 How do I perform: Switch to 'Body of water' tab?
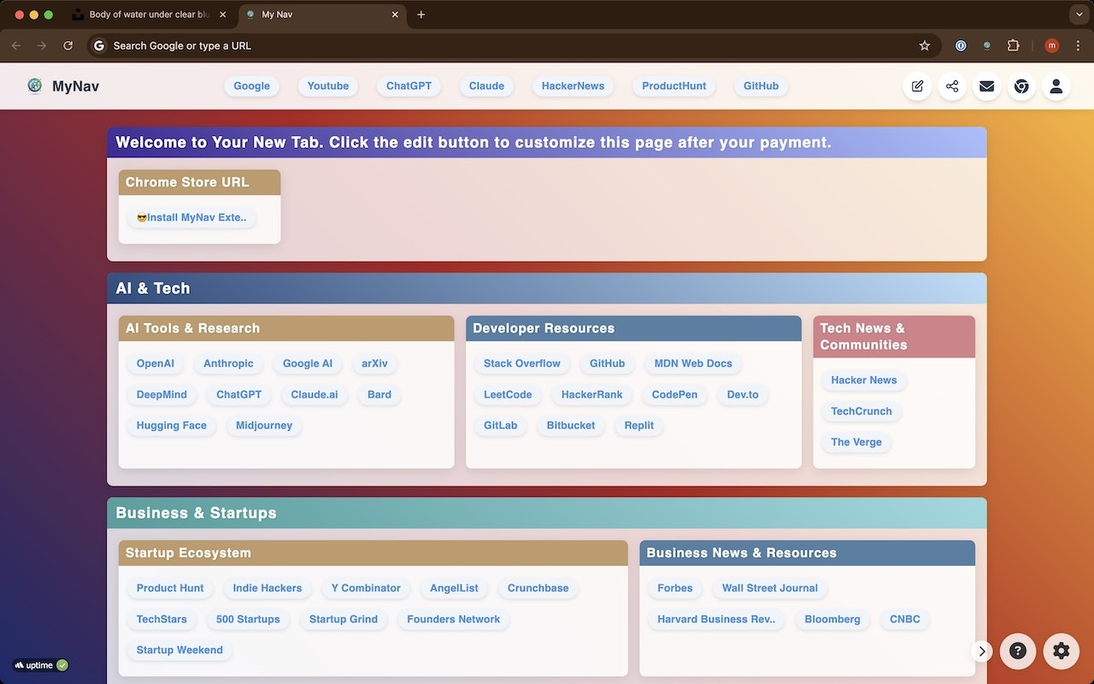150,15
